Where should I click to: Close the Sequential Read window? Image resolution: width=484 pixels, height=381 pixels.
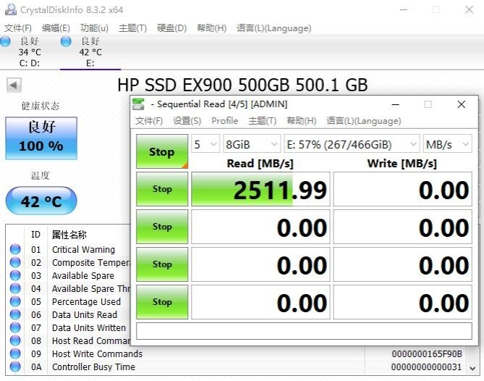click(461, 104)
